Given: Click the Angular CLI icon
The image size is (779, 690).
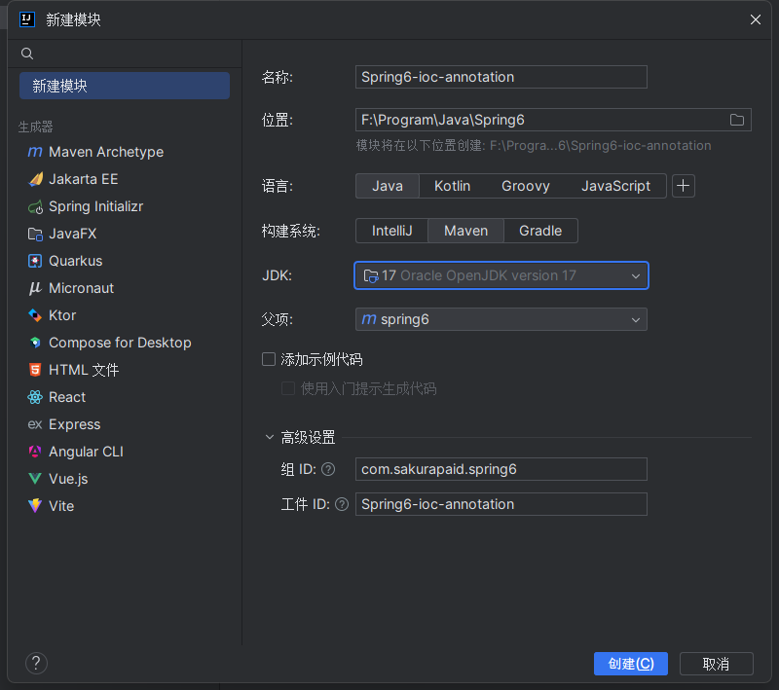Looking at the screenshot, I should click(x=35, y=452).
